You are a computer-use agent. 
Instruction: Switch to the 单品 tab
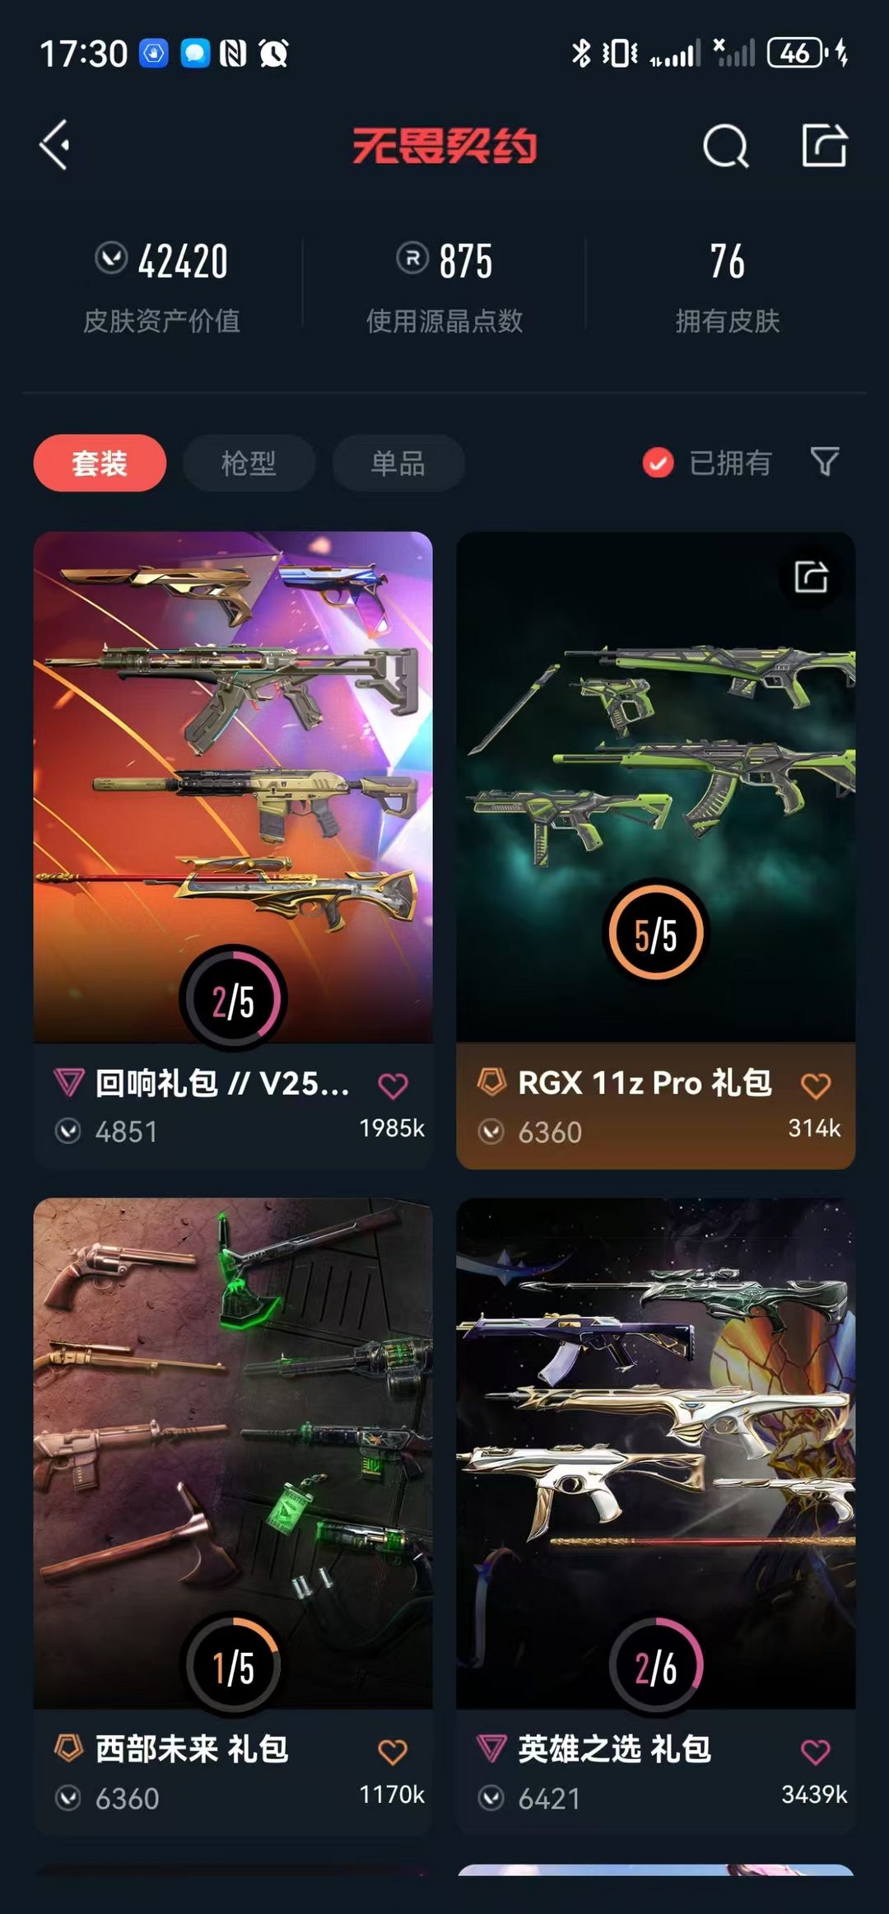pos(398,463)
